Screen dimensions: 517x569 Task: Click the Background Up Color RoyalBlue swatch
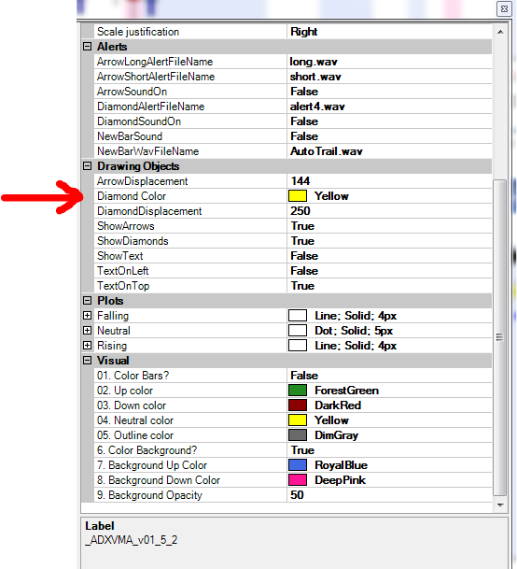[x=298, y=465]
